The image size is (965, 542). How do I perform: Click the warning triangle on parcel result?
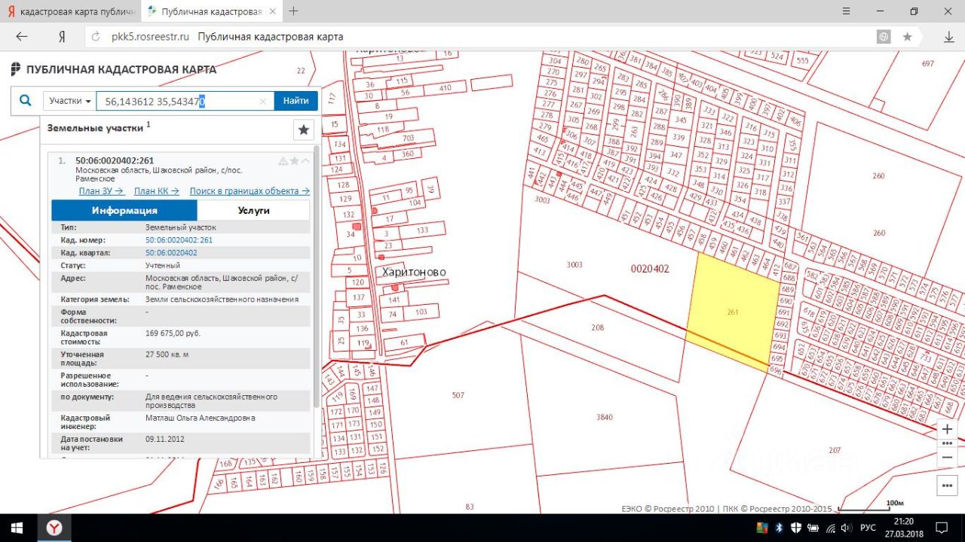point(283,161)
